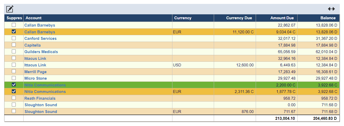Screen dimensions: 344x126
Task: Open the Capitella account link
Action: click(32, 45)
